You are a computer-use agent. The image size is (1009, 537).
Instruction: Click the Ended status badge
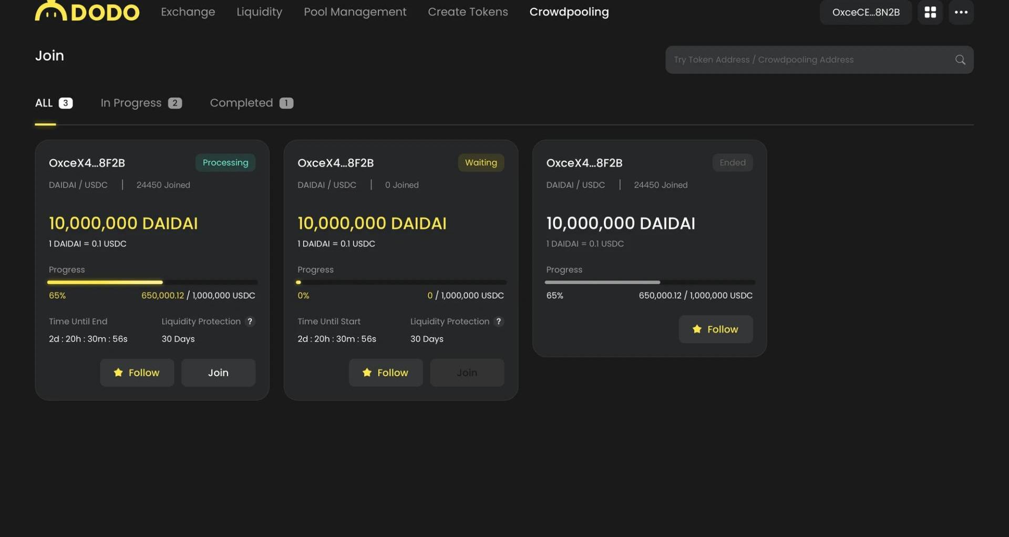click(733, 163)
